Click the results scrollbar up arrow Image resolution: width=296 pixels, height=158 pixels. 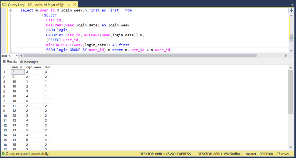(291, 67)
